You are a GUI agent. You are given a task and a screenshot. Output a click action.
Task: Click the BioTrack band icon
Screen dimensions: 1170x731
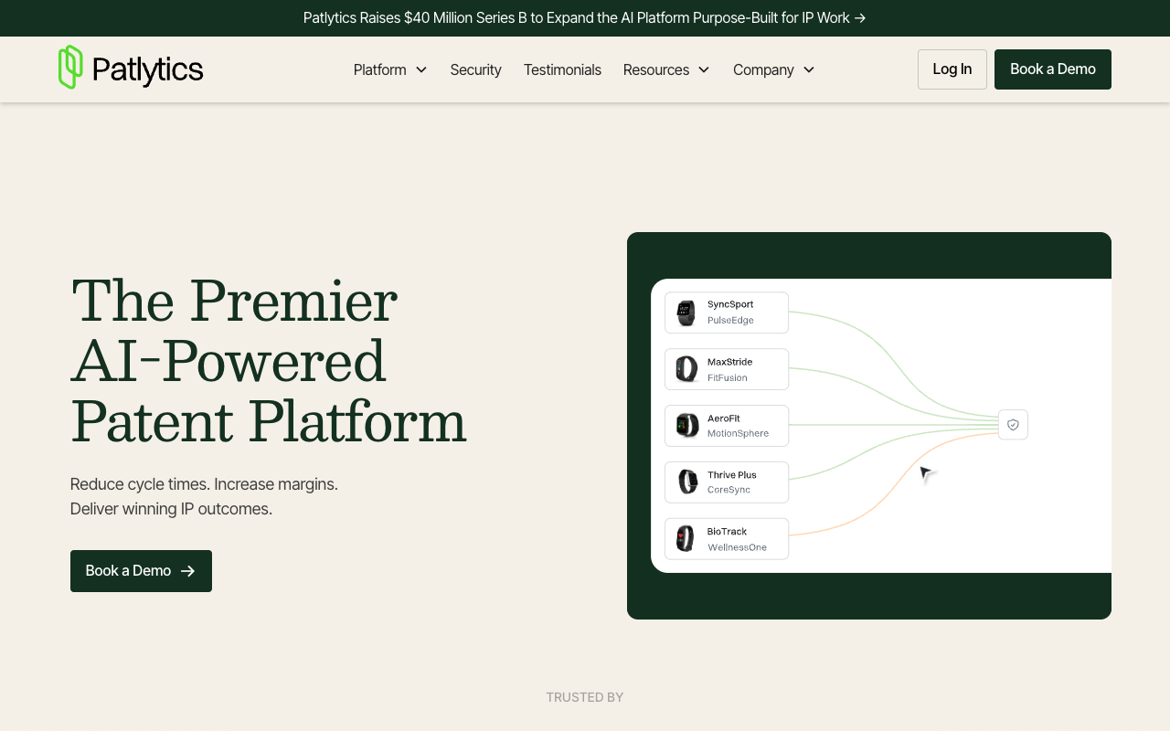tap(685, 538)
